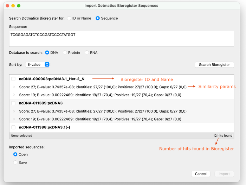Viewport: 246px width, 186px height.
Task: Click the None selected status text
Action: tap(21, 136)
